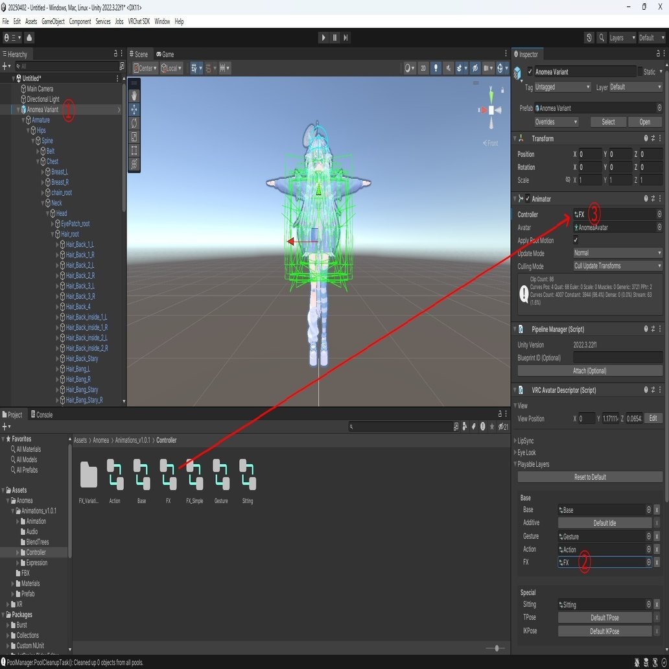Open the Tag Untagged dropdown
Screen dimensions: 669x669
point(562,87)
